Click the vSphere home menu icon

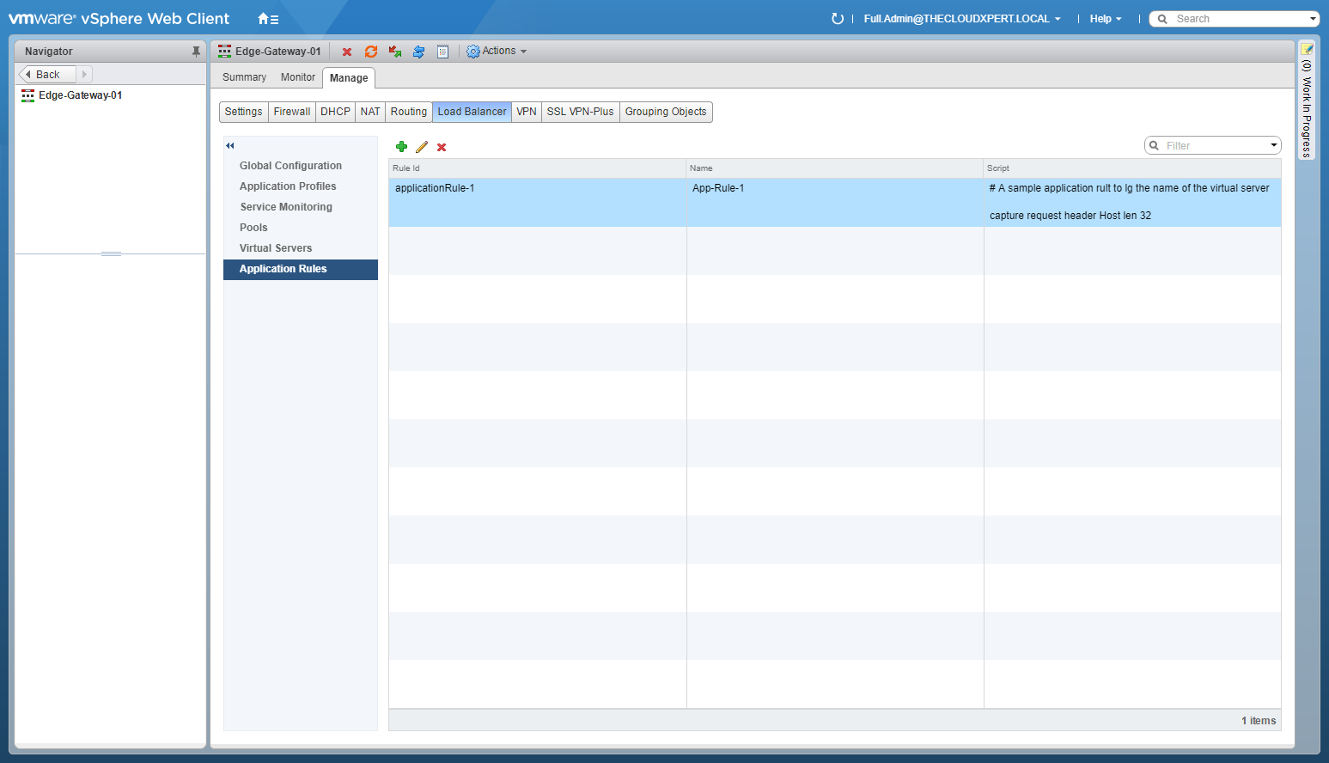tap(268, 19)
